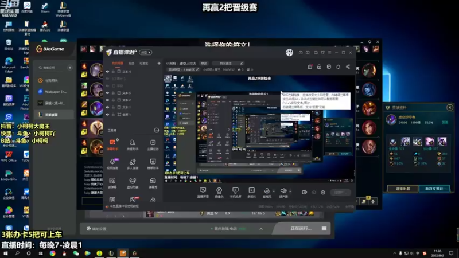
Task: Open the WeGame hamburger menu beside 正在运行
Action: click(x=324, y=228)
